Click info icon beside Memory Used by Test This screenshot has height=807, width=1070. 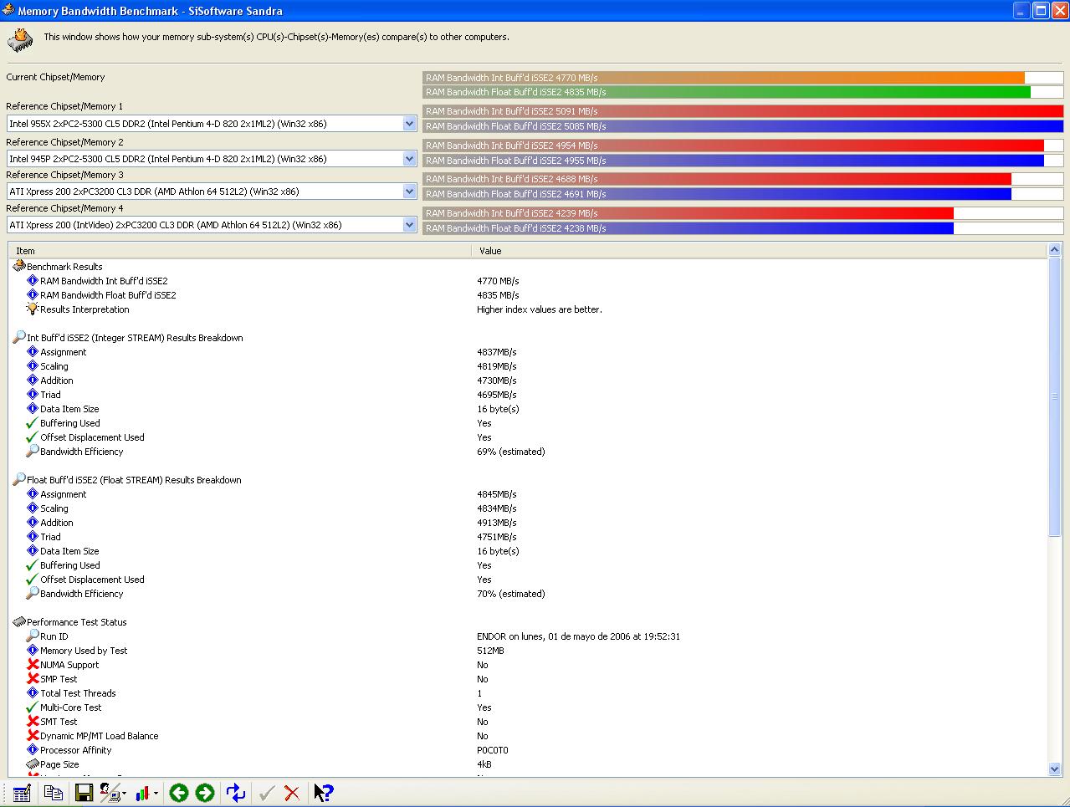33,651
